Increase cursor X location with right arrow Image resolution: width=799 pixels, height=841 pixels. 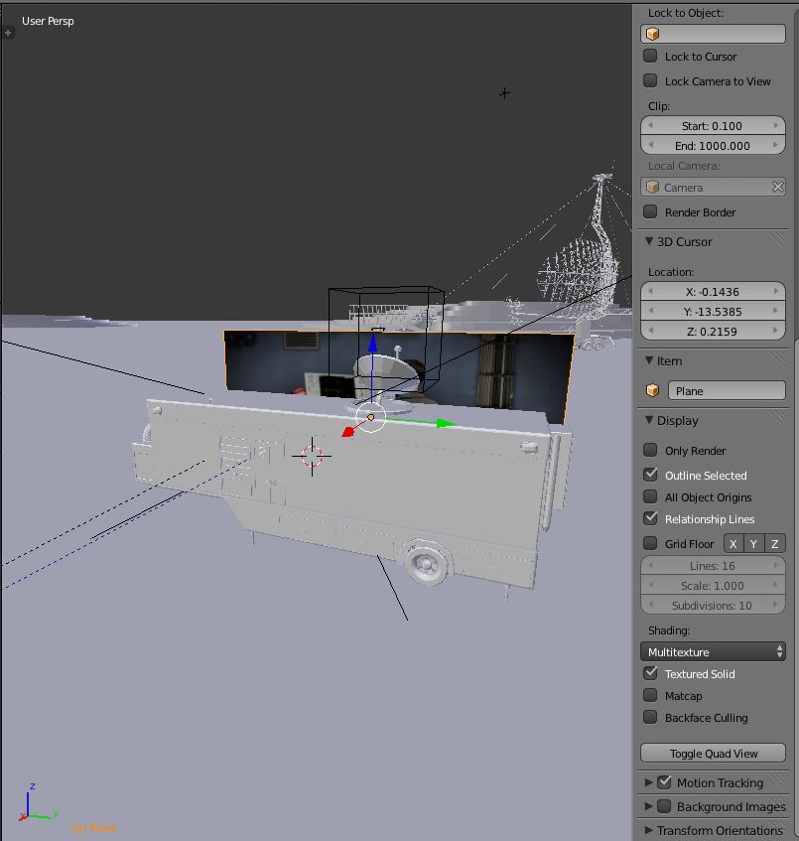775,291
